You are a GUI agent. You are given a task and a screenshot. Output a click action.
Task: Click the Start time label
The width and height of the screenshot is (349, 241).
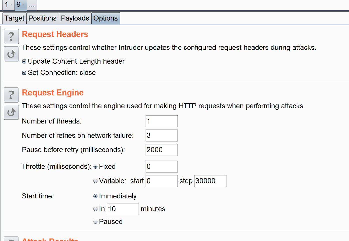pos(38,196)
